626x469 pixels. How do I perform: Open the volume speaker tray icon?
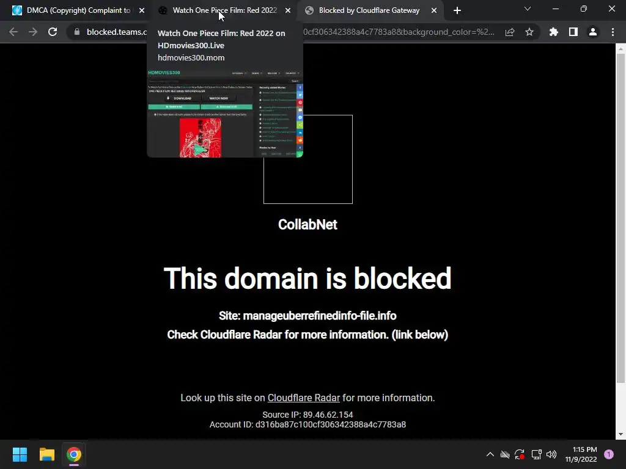551,454
